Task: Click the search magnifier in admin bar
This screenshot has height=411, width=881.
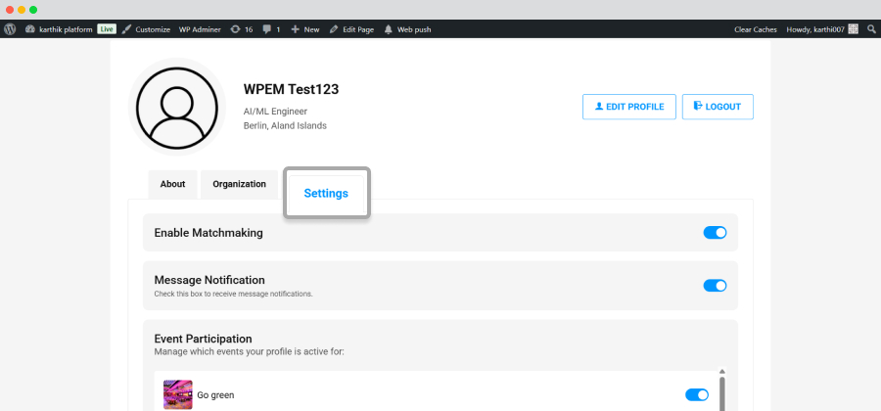Action: click(871, 29)
